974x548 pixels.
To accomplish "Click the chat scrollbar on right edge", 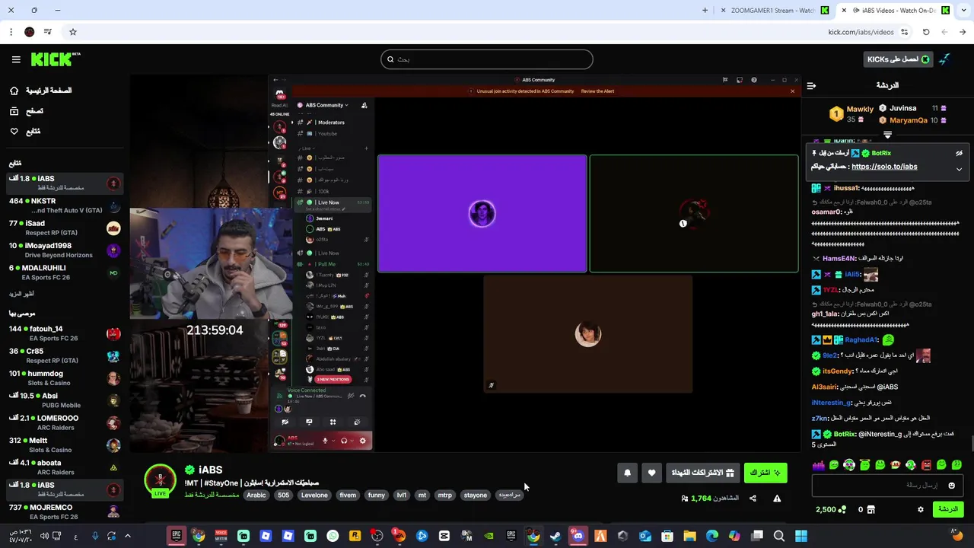I will (971, 443).
